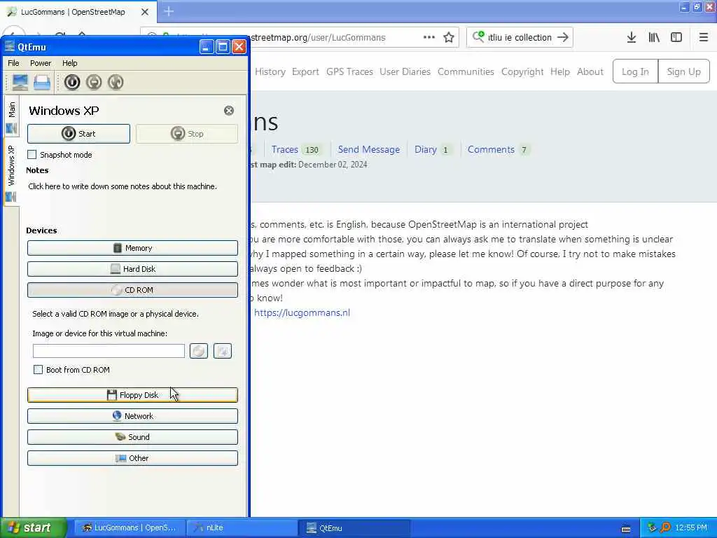The height and width of the screenshot is (538, 717).
Task: Click the browser search box
Action: (x=520, y=38)
